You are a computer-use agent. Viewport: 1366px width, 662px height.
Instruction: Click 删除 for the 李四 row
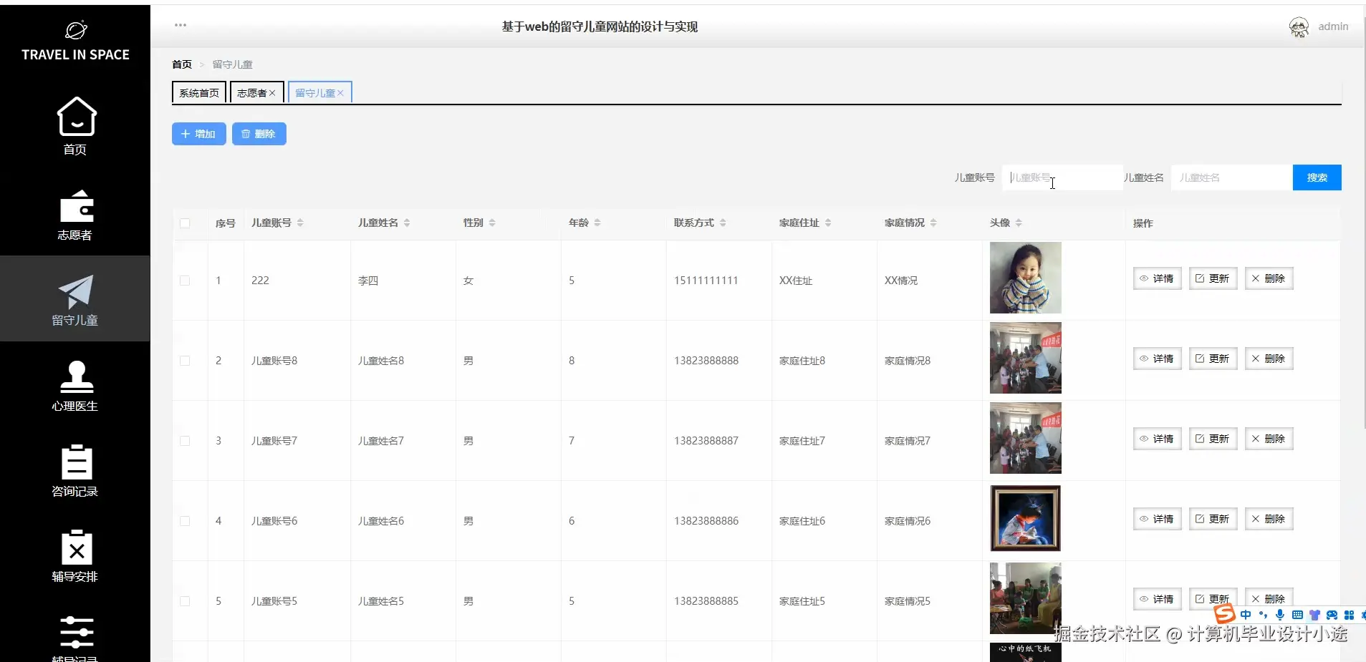coord(1269,278)
